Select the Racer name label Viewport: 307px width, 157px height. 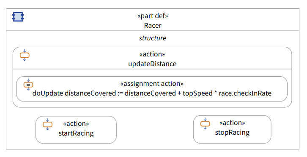click(x=153, y=26)
